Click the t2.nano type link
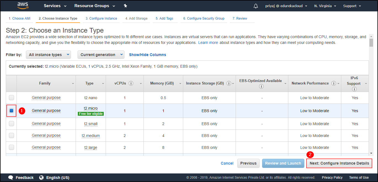The height and width of the screenshot is (182, 378). [91, 98]
